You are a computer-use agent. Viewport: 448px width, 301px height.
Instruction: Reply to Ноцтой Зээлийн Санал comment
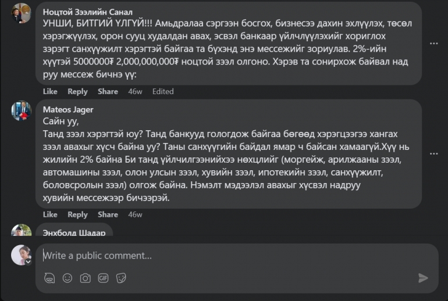(x=77, y=91)
